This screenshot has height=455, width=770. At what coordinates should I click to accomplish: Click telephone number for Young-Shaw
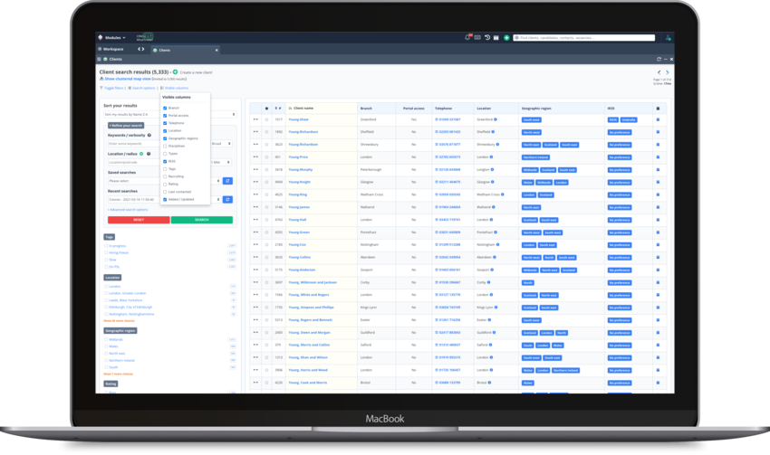(x=448, y=119)
